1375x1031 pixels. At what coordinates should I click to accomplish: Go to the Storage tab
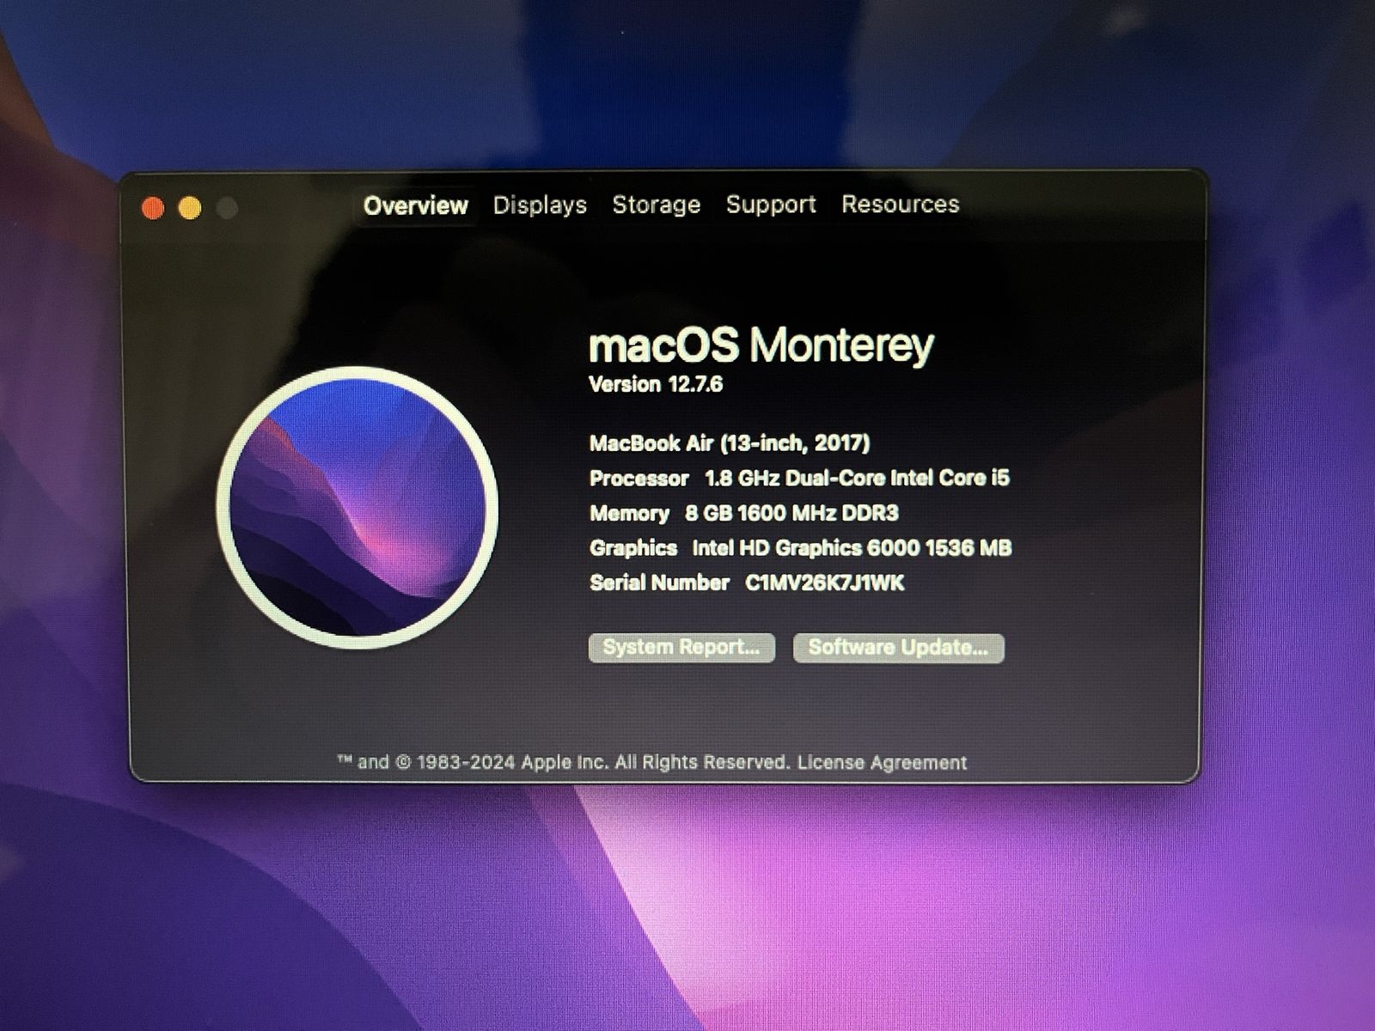[656, 204]
